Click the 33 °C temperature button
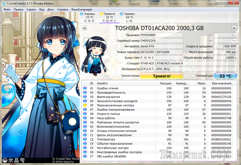The height and width of the screenshot is (165, 241). 225,76
